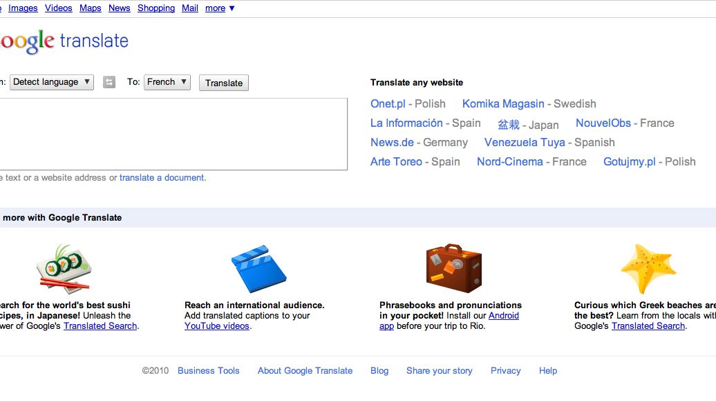
Task: Open Business Tools footer link
Action: point(208,370)
